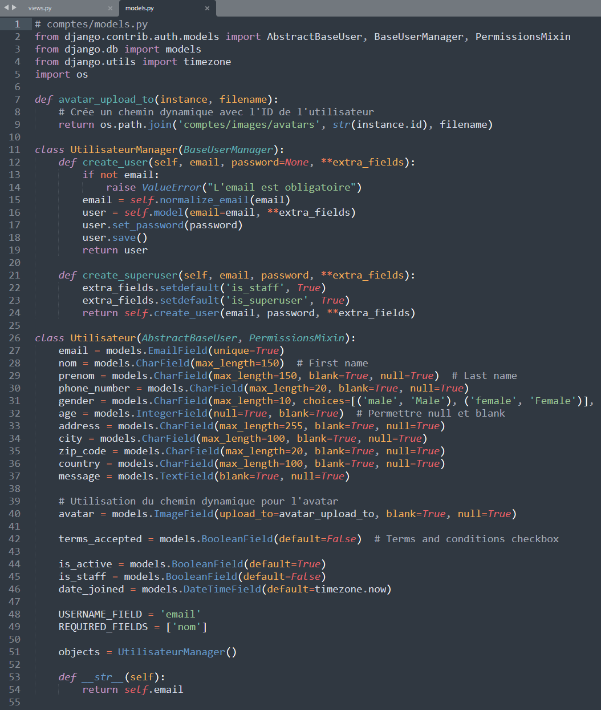Click 'PermissionsMixin' in the import line
This screenshot has width=601, height=710.
(523, 37)
